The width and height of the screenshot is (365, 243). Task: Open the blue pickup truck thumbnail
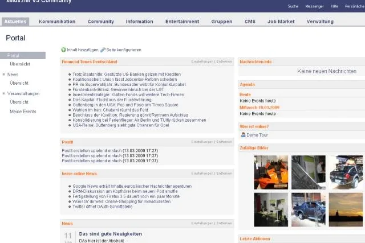pyautogui.click(x=309, y=209)
